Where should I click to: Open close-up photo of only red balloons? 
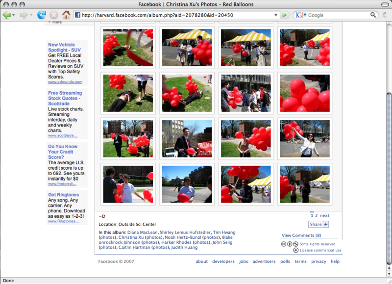coord(304,93)
